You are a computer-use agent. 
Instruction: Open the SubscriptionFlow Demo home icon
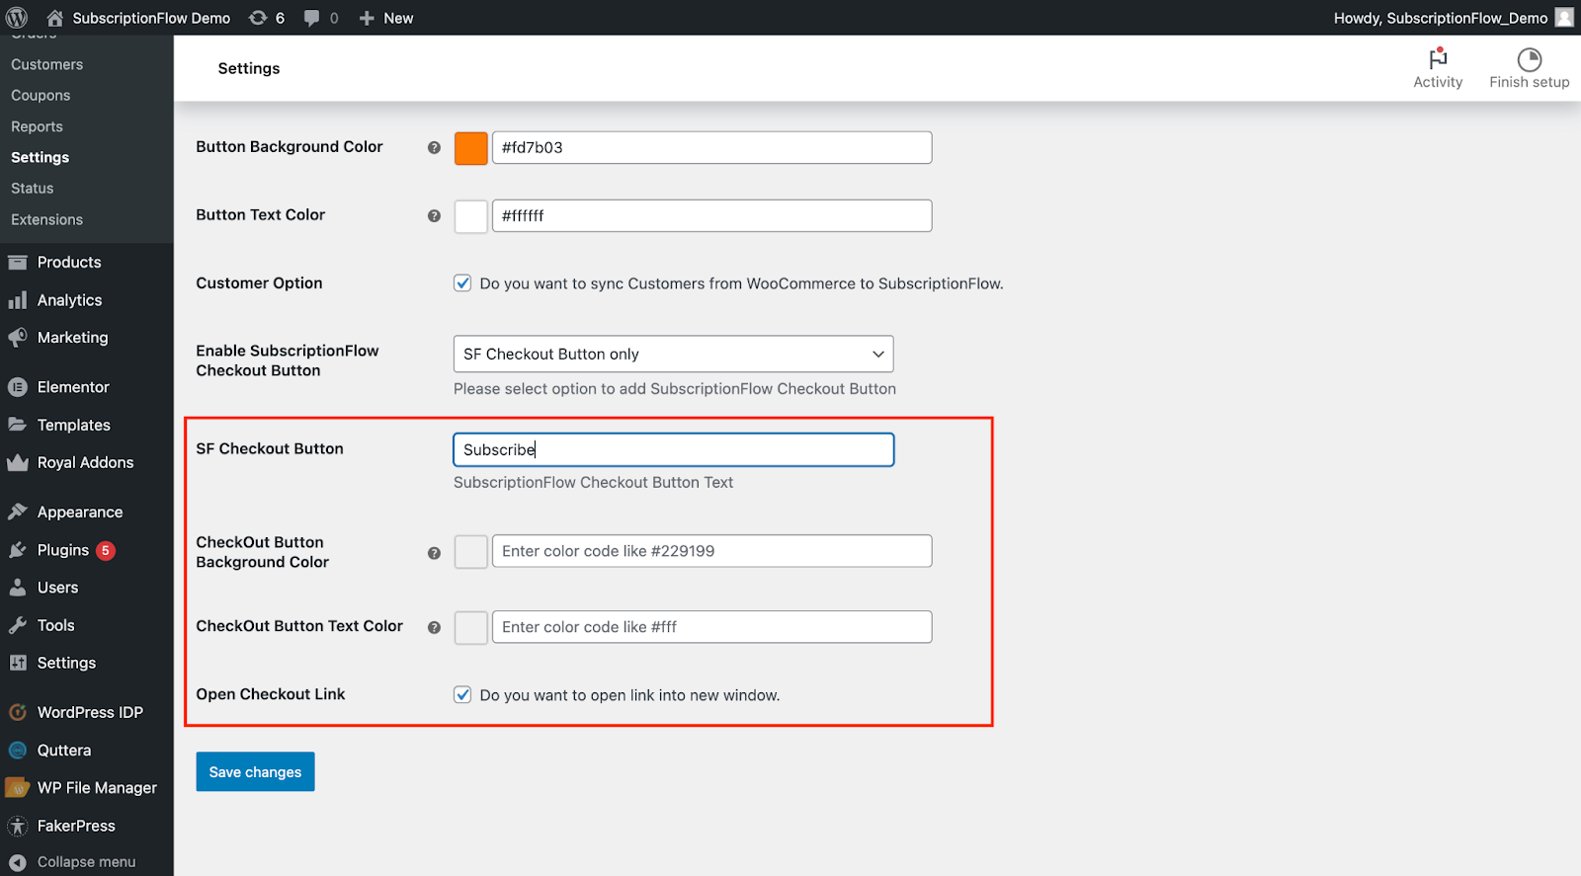[54, 18]
